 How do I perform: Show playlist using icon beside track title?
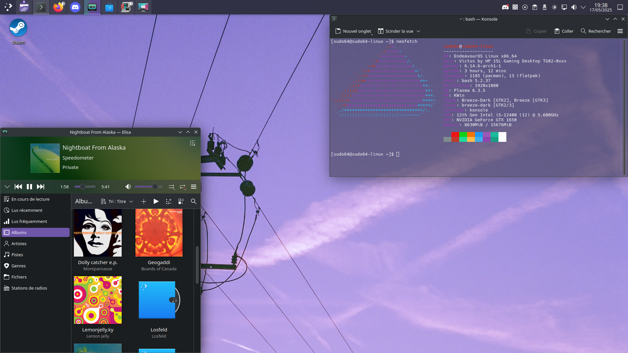pos(193,143)
